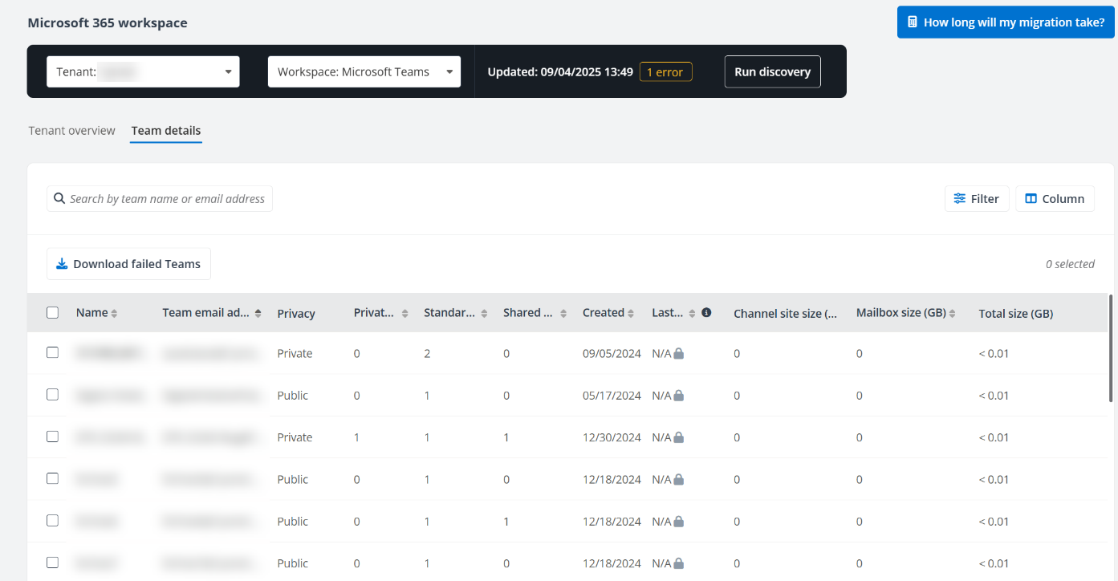The image size is (1118, 581).
Task: Click the info icon next to the Last column
Action: point(706,313)
